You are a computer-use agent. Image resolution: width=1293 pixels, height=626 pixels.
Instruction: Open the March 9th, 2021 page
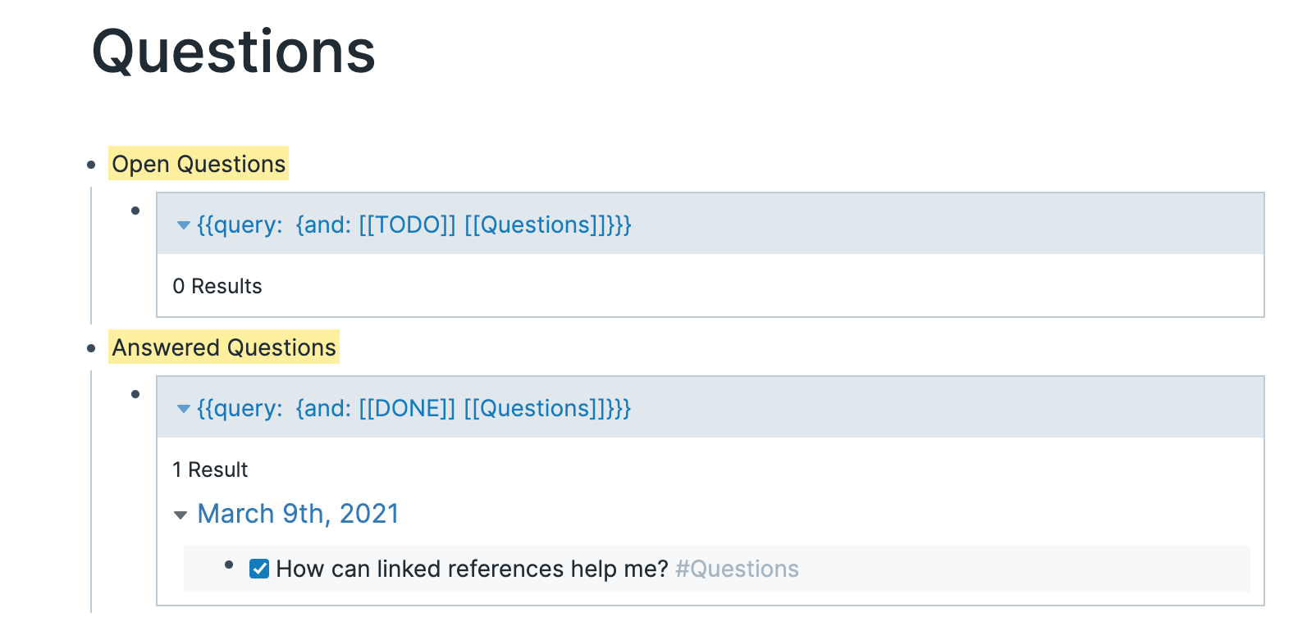tap(298, 514)
